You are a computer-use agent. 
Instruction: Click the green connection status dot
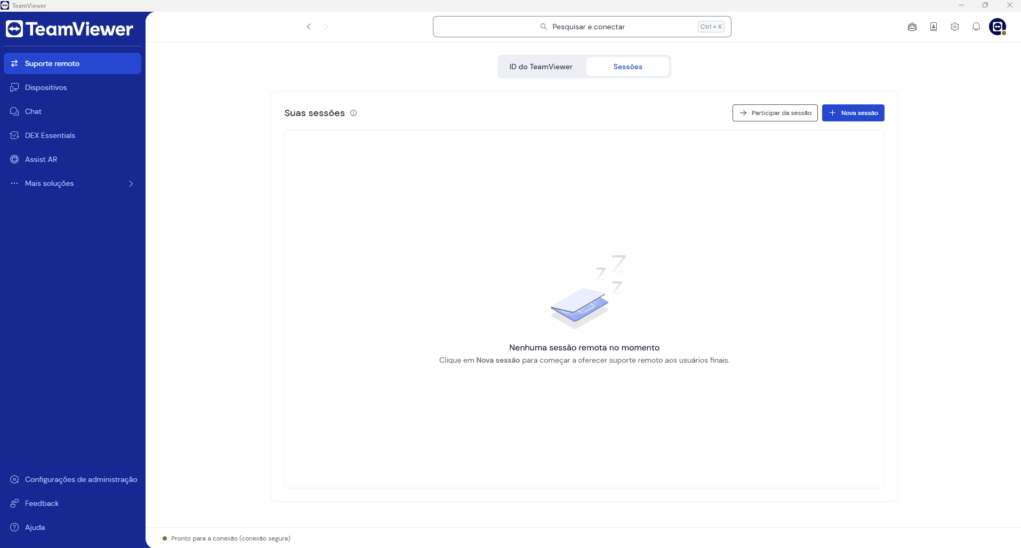[x=165, y=538]
